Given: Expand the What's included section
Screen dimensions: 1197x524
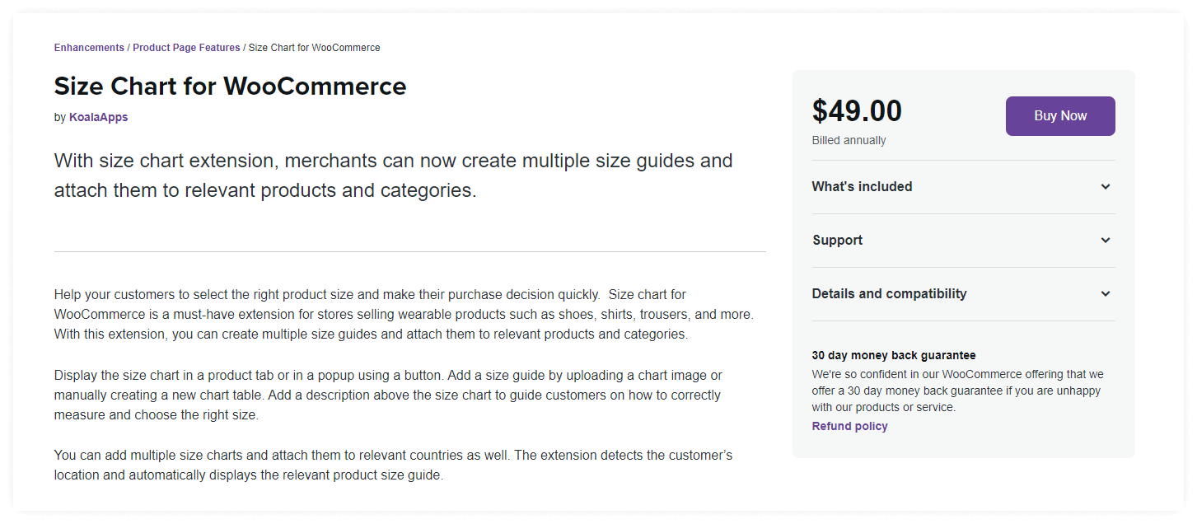Looking at the screenshot, I should pyautogui.click(x=862, y=186).
